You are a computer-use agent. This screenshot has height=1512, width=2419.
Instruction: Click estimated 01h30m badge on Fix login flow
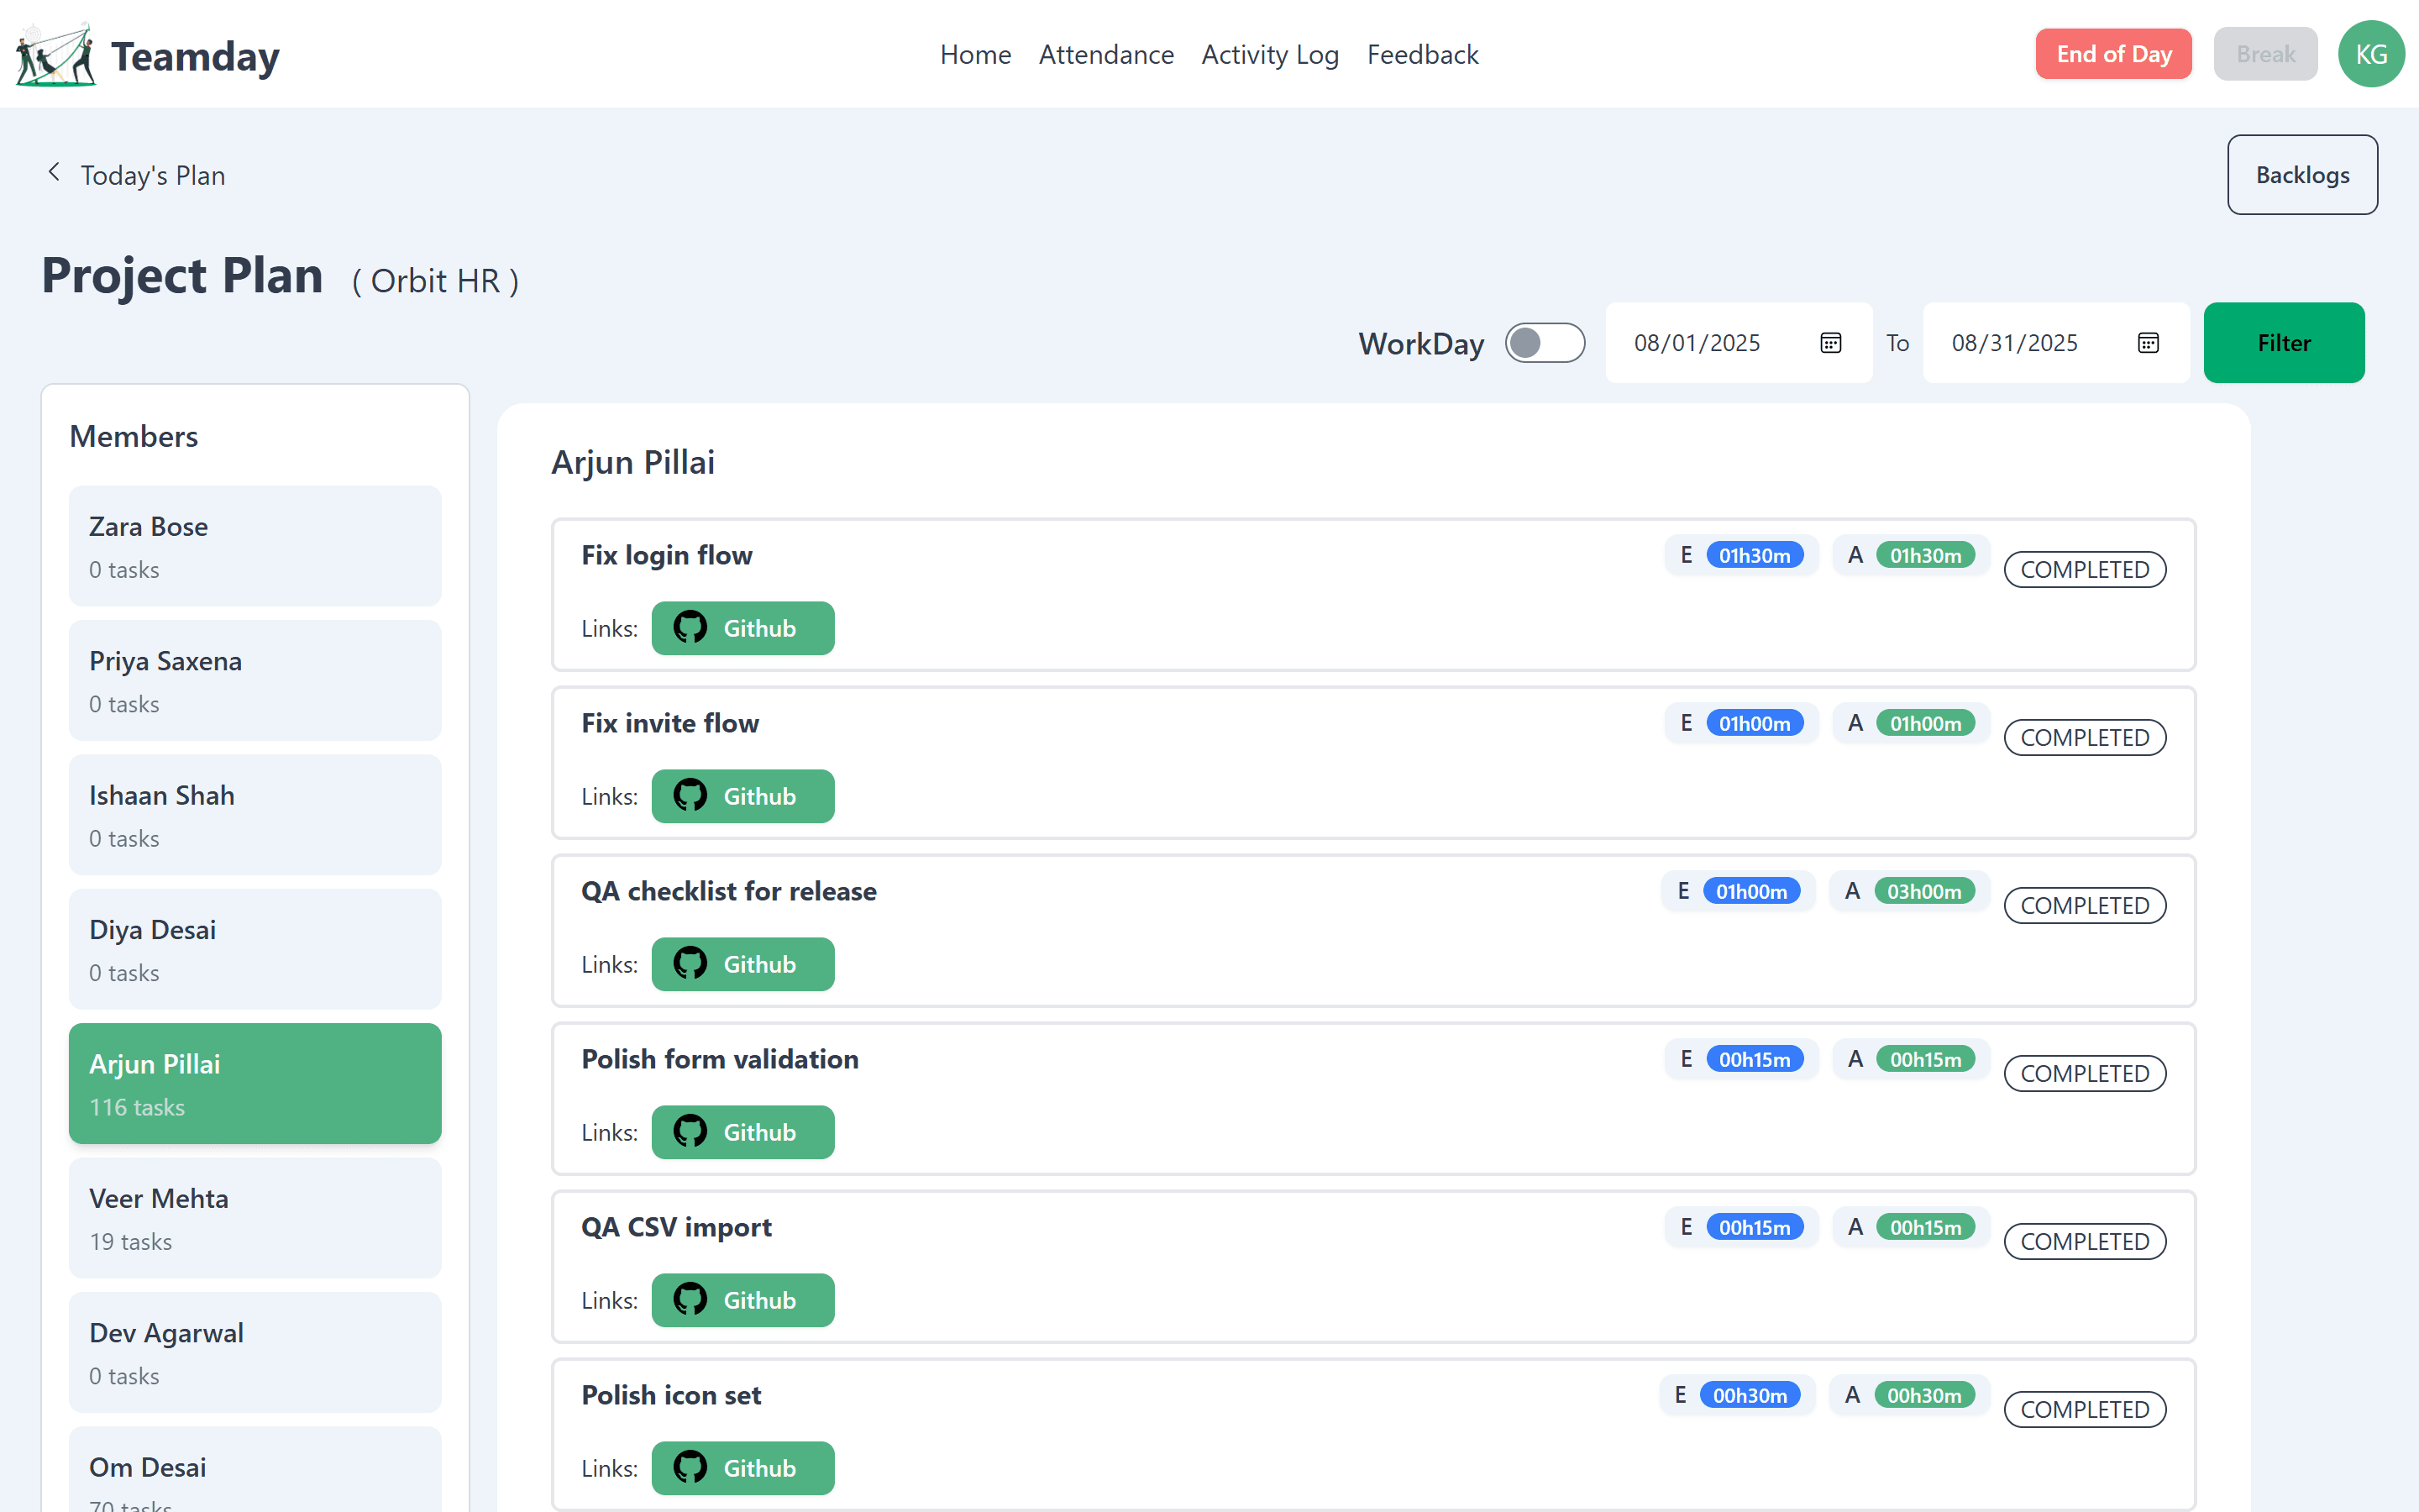coord(1755,555)
